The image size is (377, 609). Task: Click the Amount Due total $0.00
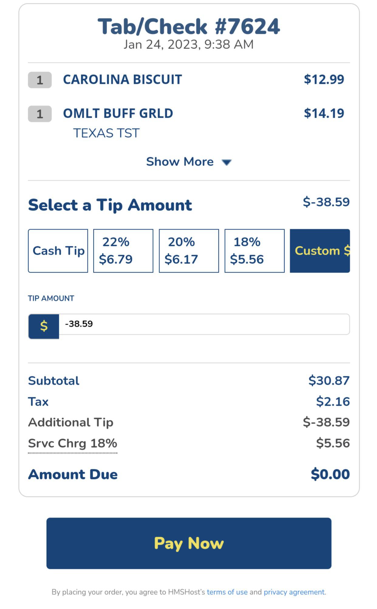(x=330, y=474)
